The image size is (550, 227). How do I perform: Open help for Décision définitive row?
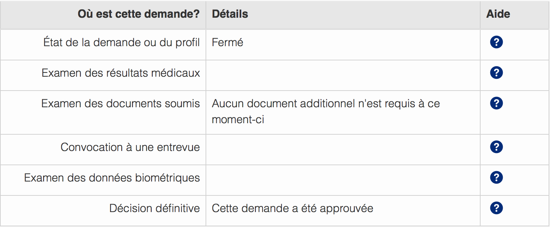click(496, 208)
